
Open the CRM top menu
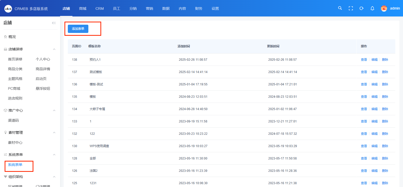click(x=100, y=8)
